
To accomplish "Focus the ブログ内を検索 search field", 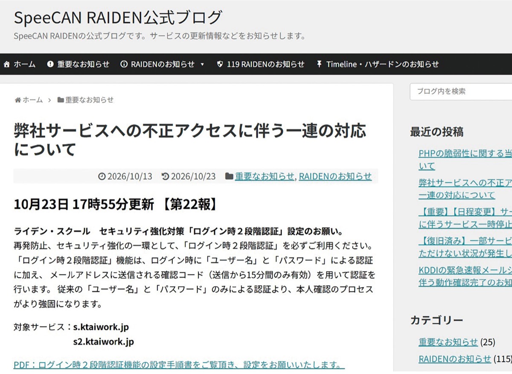I will 461,91.
